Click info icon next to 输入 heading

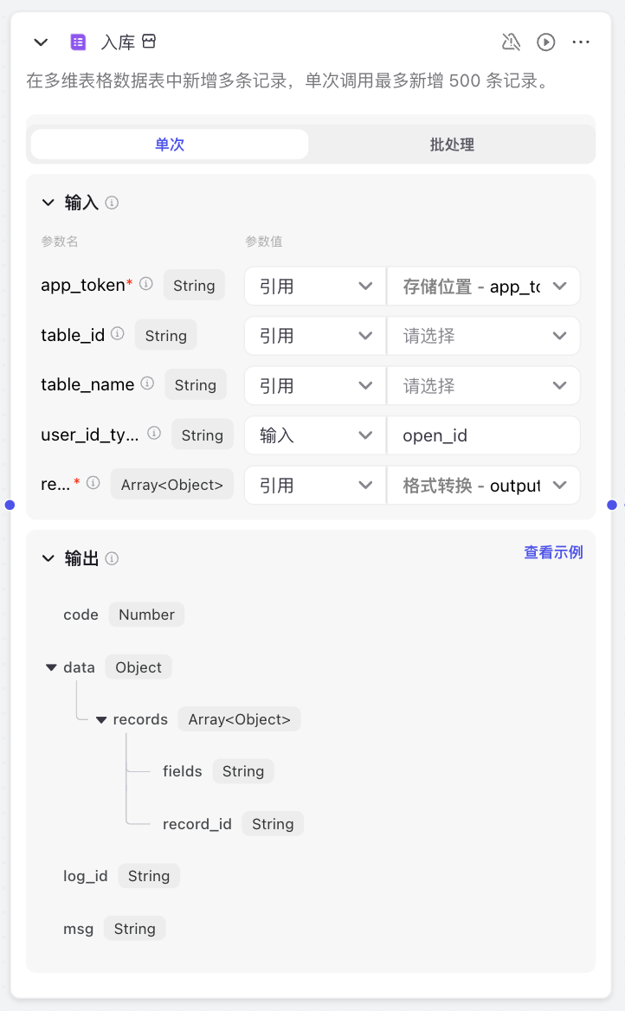pos(112,203)
